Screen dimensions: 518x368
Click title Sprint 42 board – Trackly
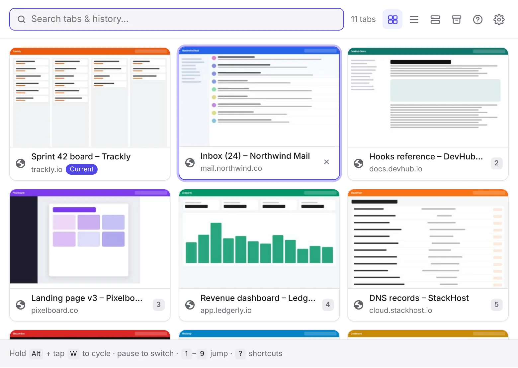(81, 156)
